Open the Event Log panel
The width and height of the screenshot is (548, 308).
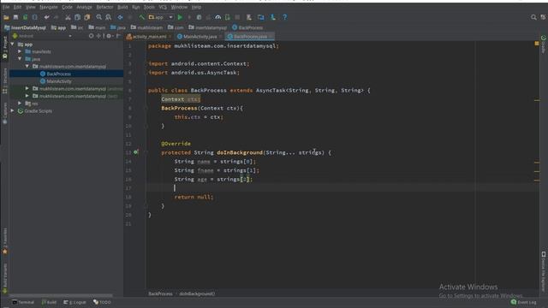(523, 302)
